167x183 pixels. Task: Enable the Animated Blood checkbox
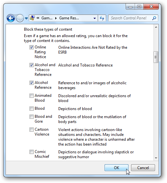pyautogui.click(x=31, y=96)
